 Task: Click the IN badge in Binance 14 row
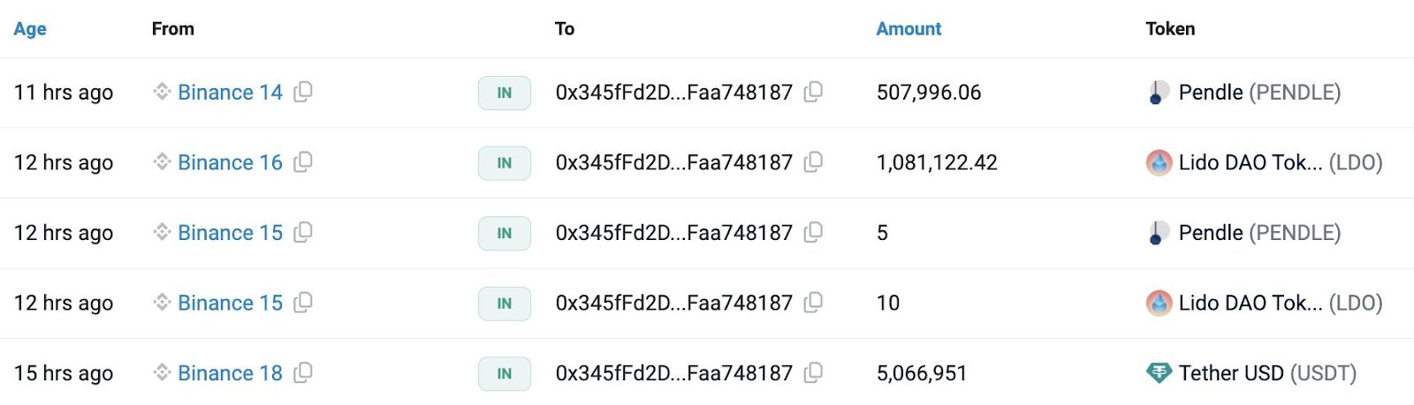[x=504, y=93]
